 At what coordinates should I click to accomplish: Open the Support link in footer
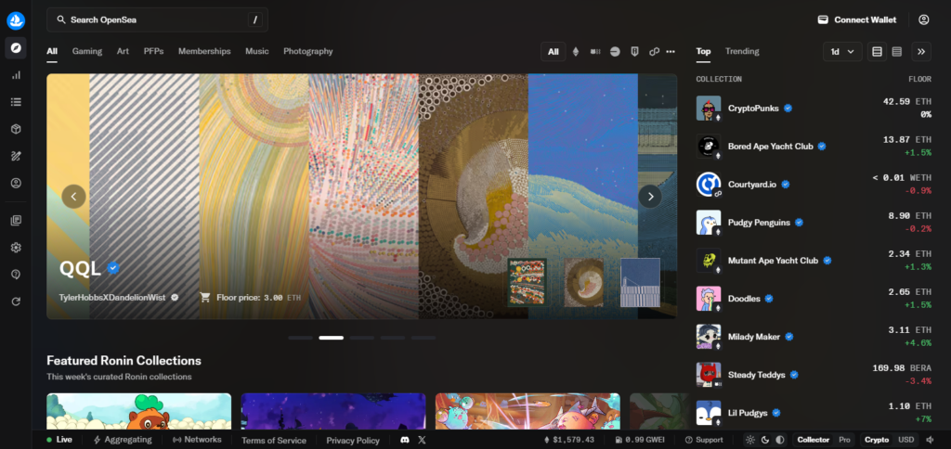(x=704, y=440)
